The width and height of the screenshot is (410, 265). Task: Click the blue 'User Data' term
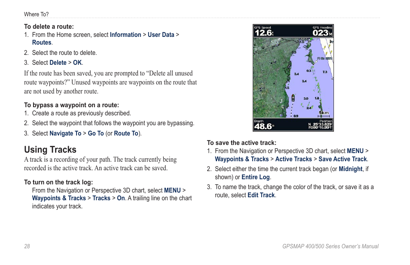(x=161, y=35)
